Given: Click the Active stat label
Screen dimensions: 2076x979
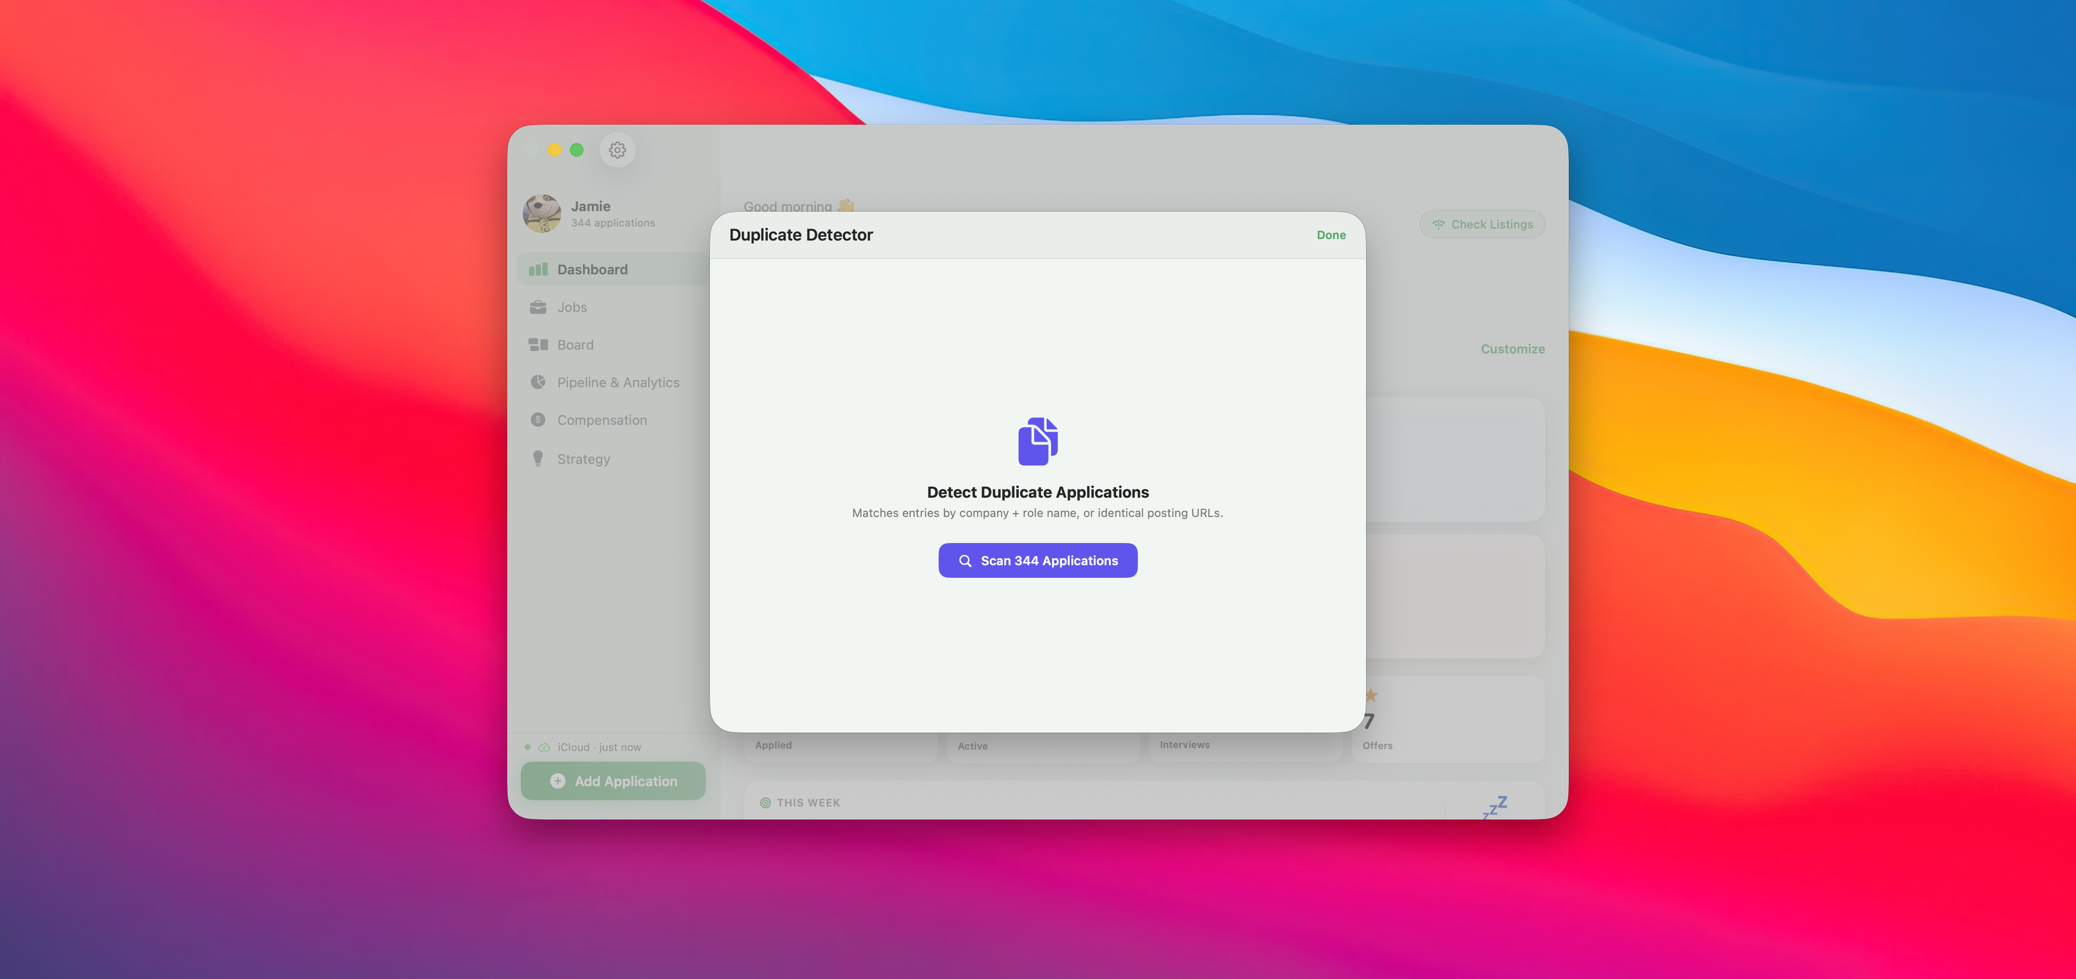Looking at the screenshot, I should pyautogui.click(x=972, y=746).
